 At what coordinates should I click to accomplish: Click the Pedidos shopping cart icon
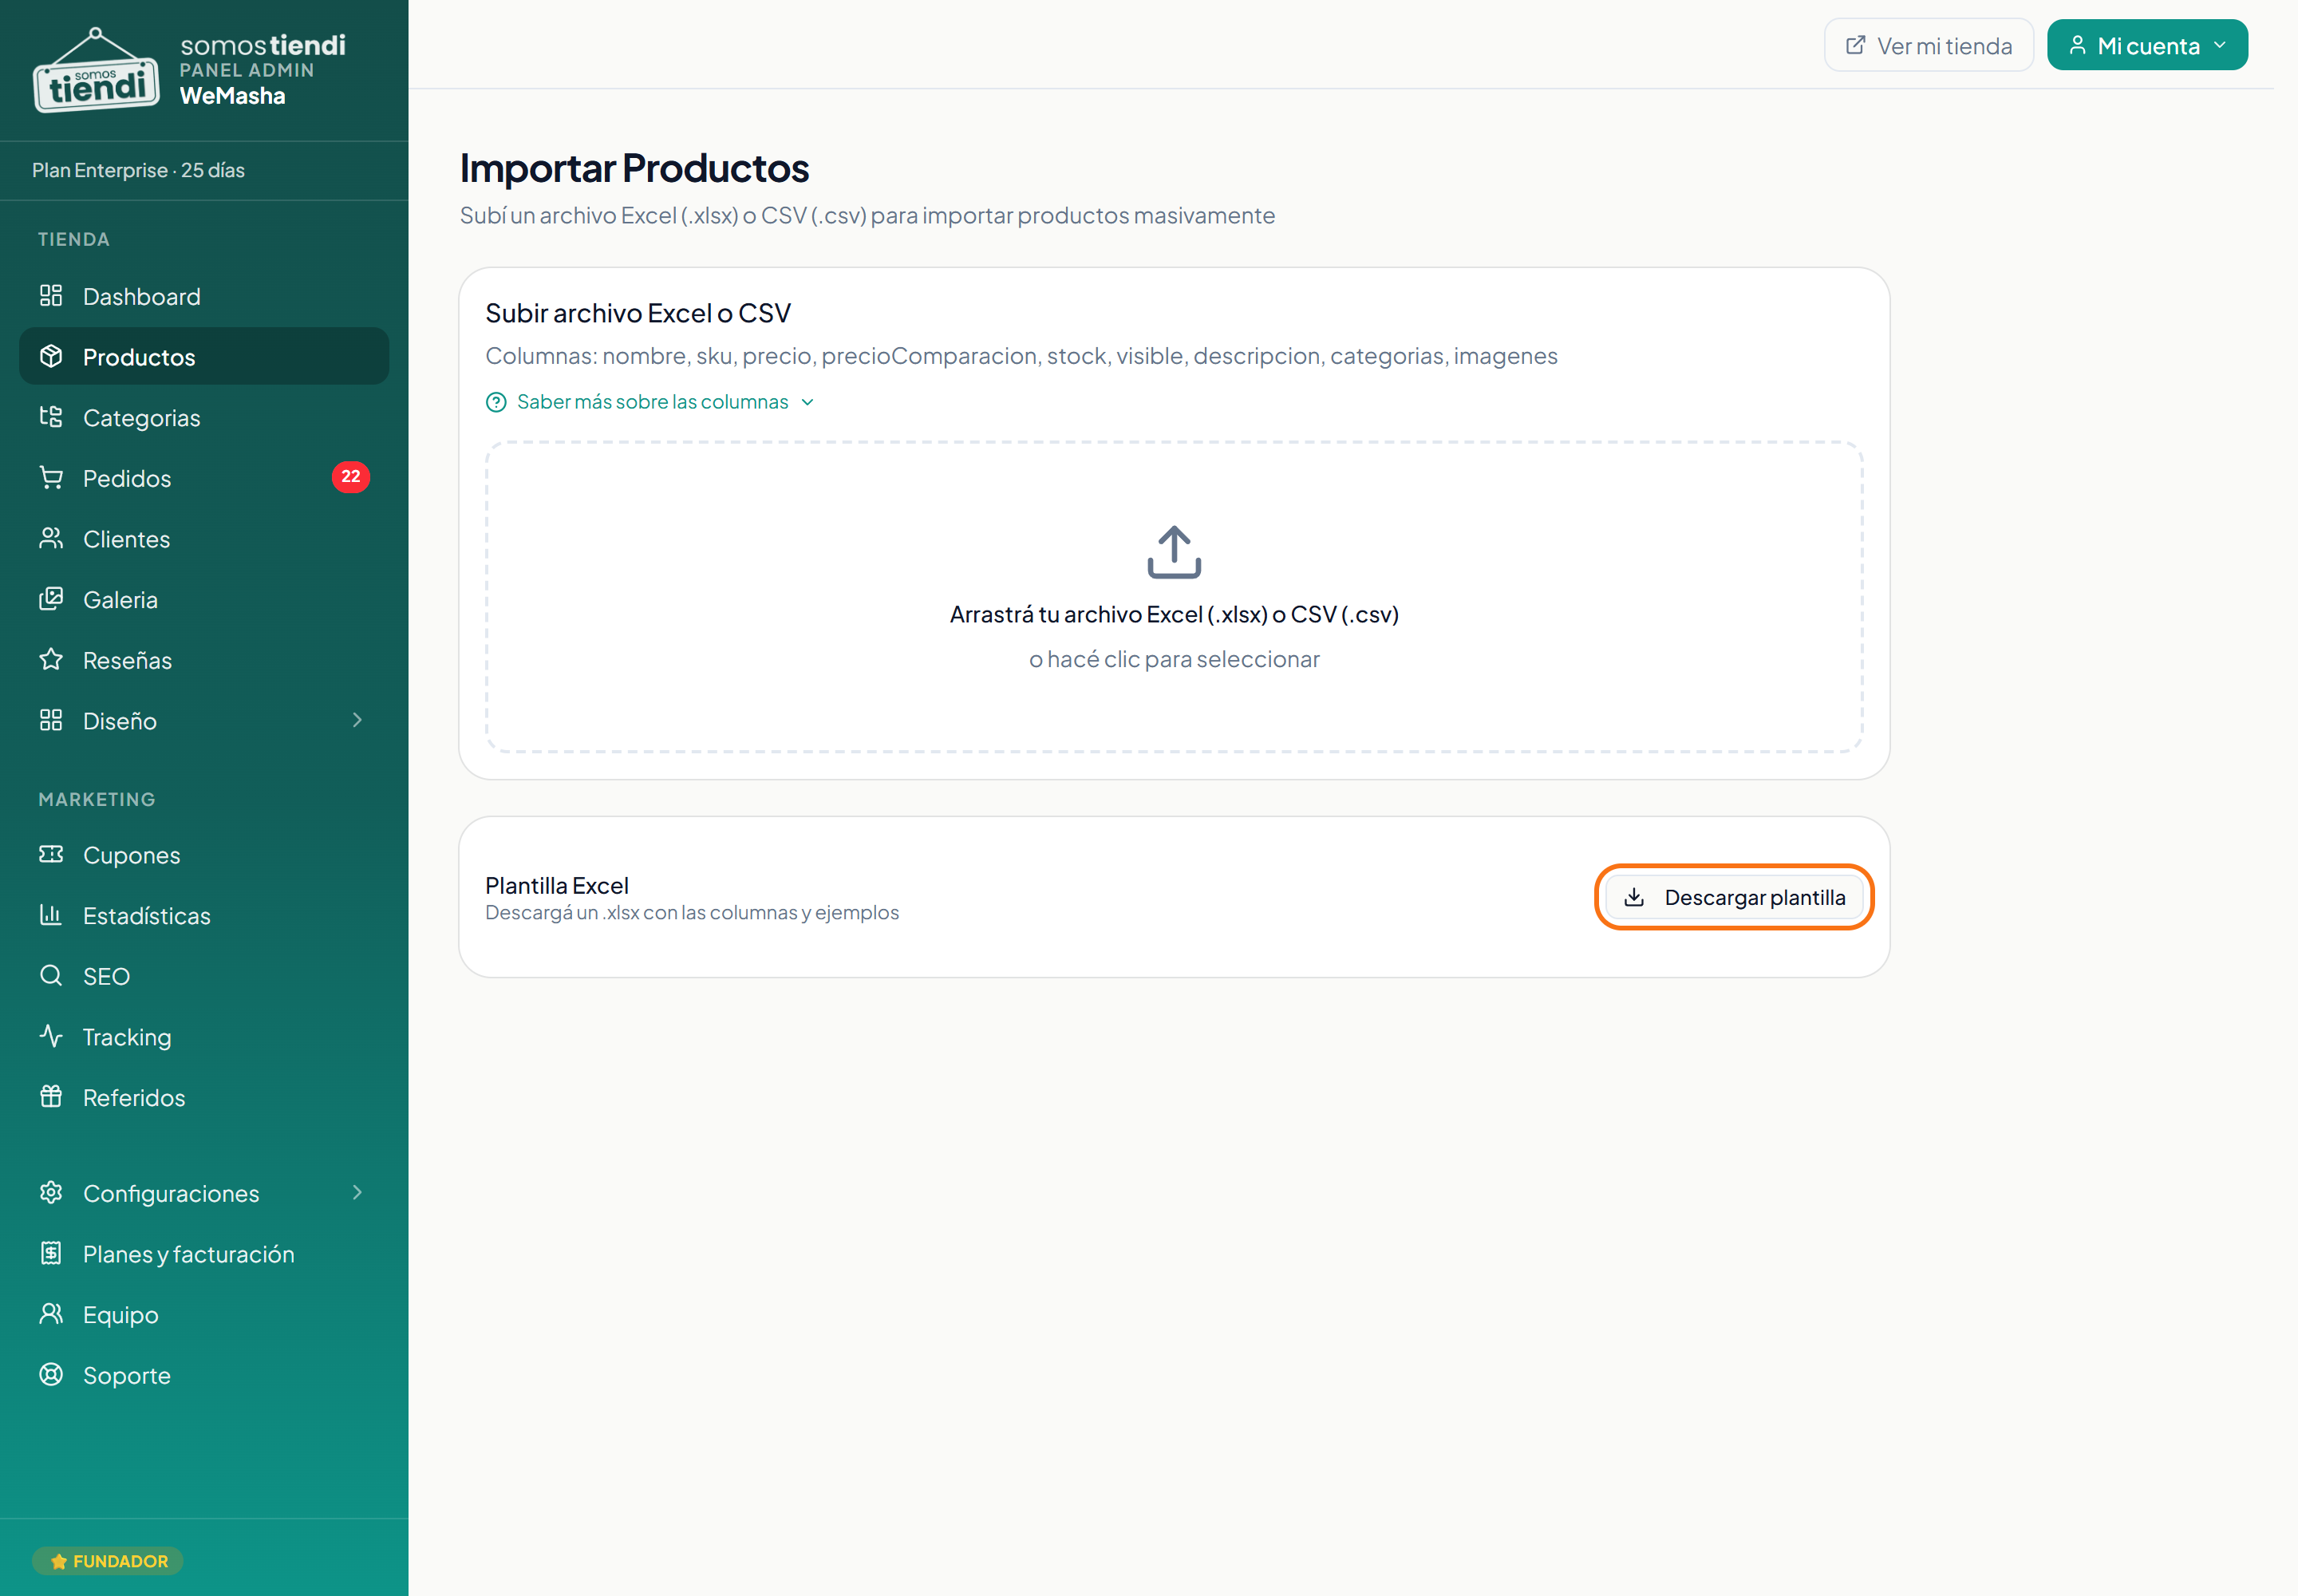tap(51, 478)
